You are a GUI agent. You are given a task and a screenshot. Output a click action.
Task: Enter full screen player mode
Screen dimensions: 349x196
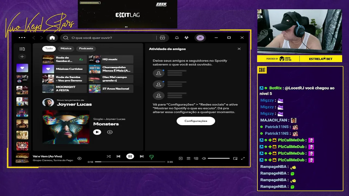(x=243, y=158)
